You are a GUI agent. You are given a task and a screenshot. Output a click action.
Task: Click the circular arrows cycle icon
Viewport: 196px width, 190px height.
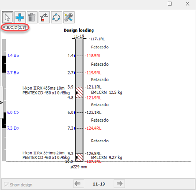(56, 17)
